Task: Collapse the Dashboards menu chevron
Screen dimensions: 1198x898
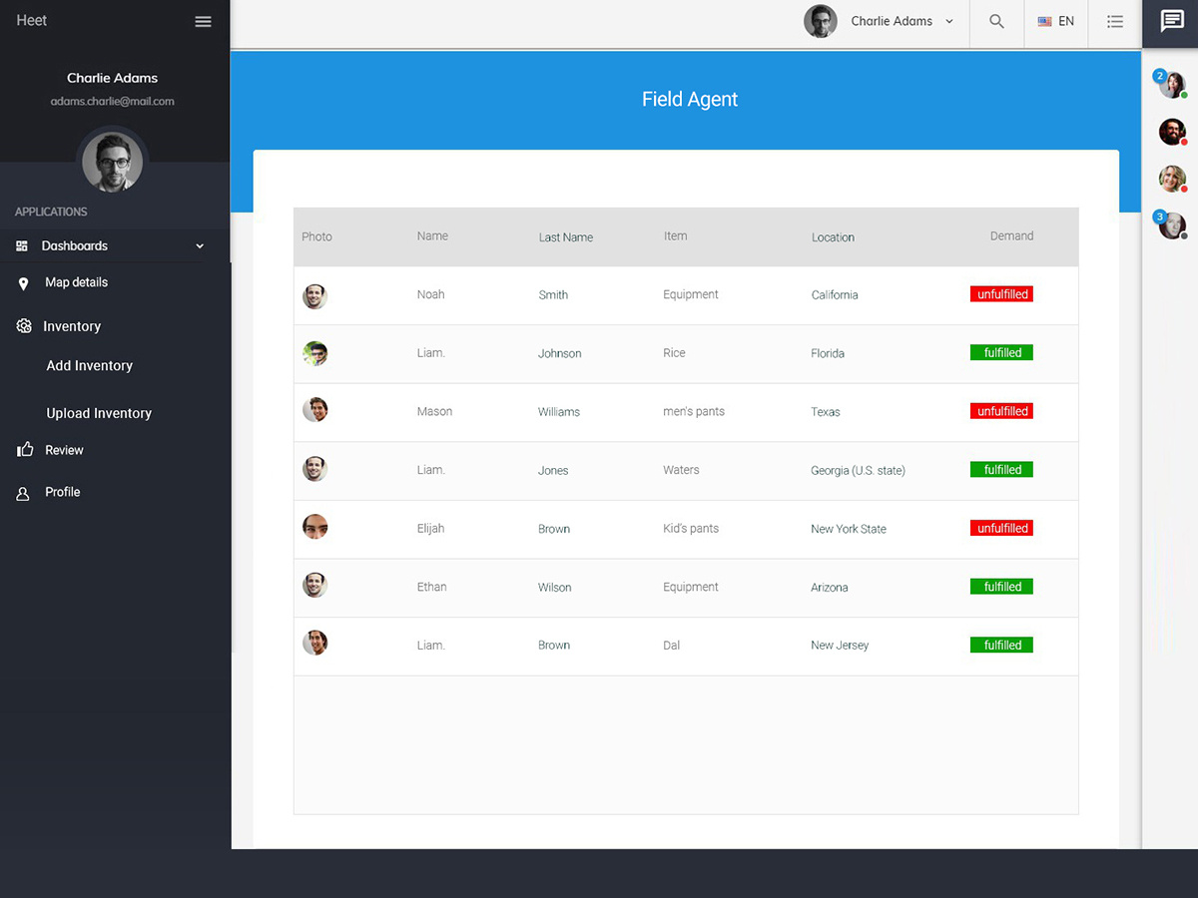Action: [x=199, y=245]
